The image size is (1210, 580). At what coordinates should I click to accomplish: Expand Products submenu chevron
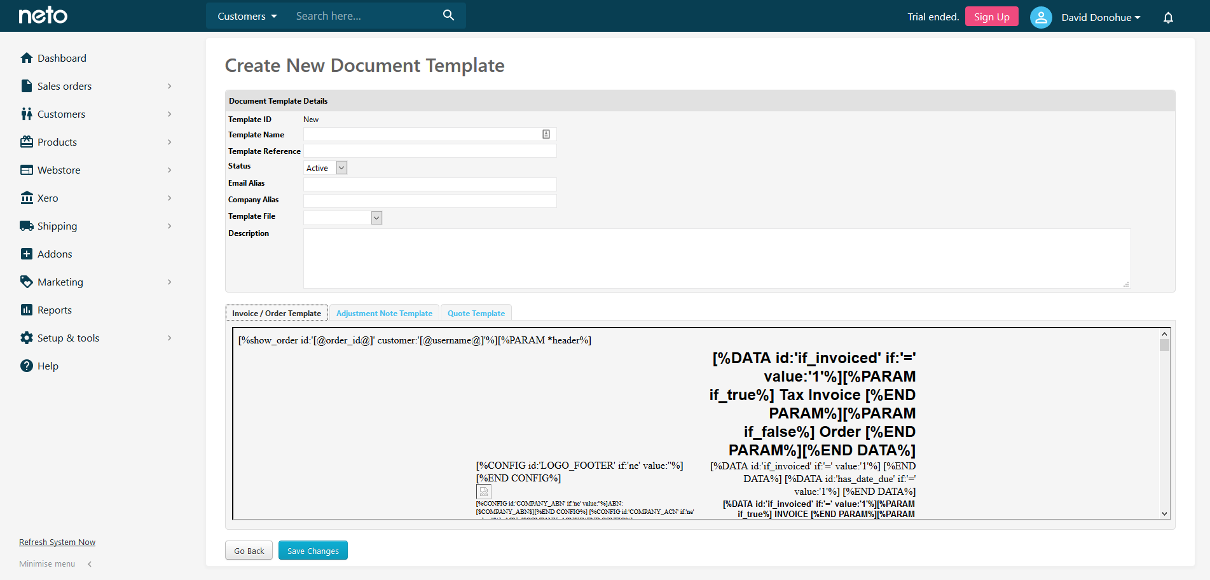point(169,142)
